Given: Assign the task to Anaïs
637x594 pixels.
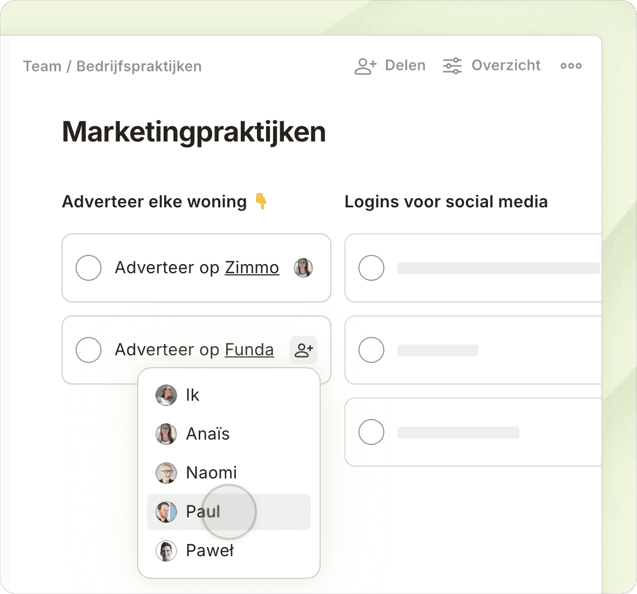Looking at the screenshot, I should tap(207, 434).
